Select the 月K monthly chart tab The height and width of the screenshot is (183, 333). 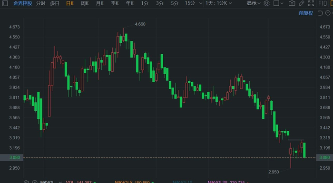pyautogui.click(x=99, y=3)
